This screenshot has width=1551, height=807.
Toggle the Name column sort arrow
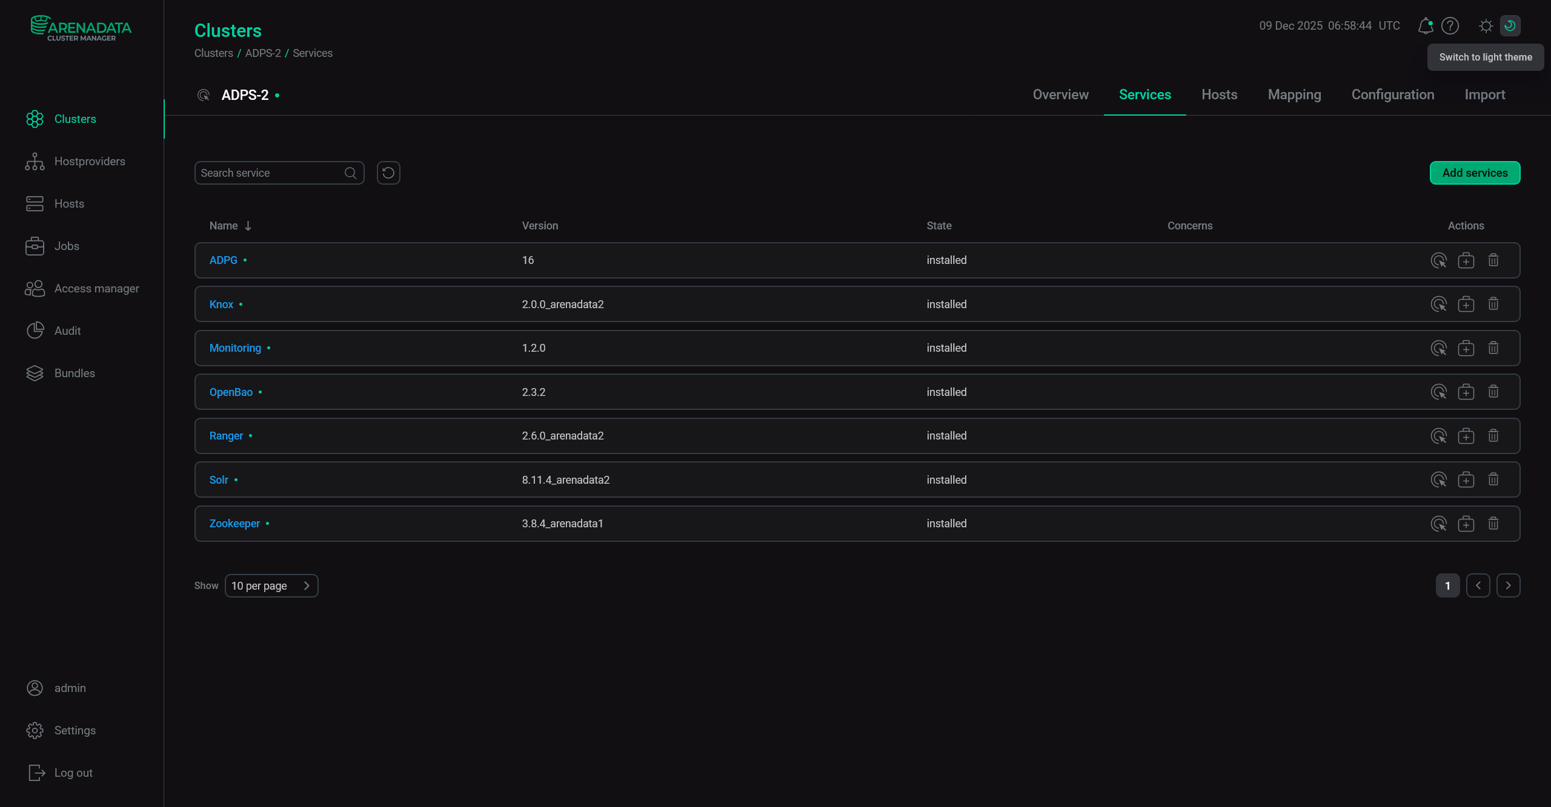click(x=248, y=225)
